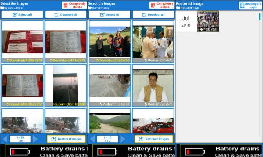Screen dimensions: 263x157
Task: Select all images in SD Card Camera panel
Action: [x=22, y=15]
